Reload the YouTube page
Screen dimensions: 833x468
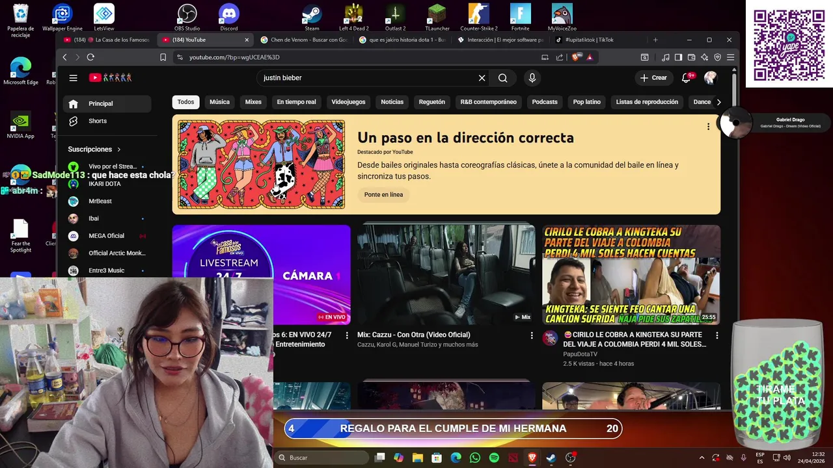90,57
